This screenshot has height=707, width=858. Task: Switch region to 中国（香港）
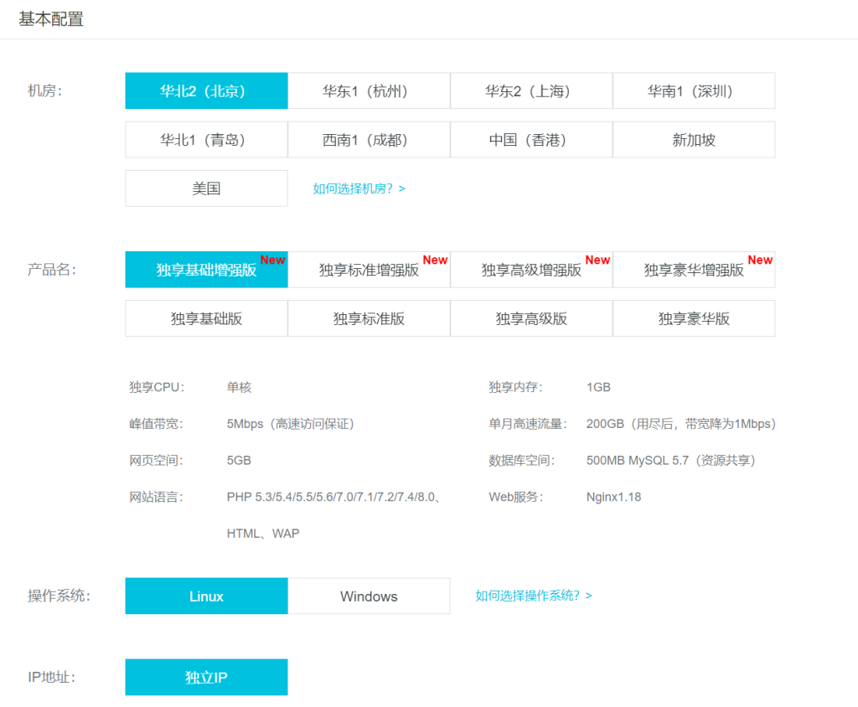(x=531, y=140)
